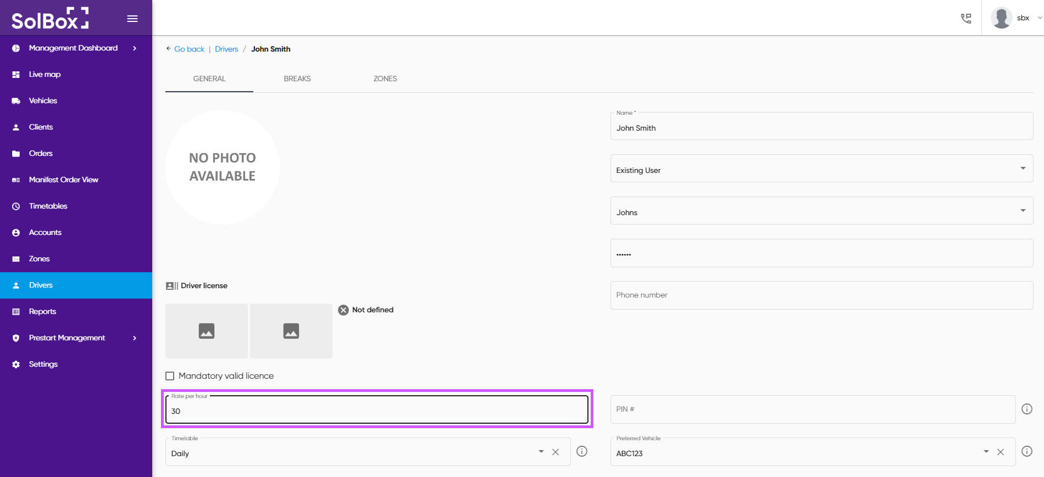Clear the Daily timetable selection
This screenshot has height=477, width=1044.
click(x=556, y=452)
